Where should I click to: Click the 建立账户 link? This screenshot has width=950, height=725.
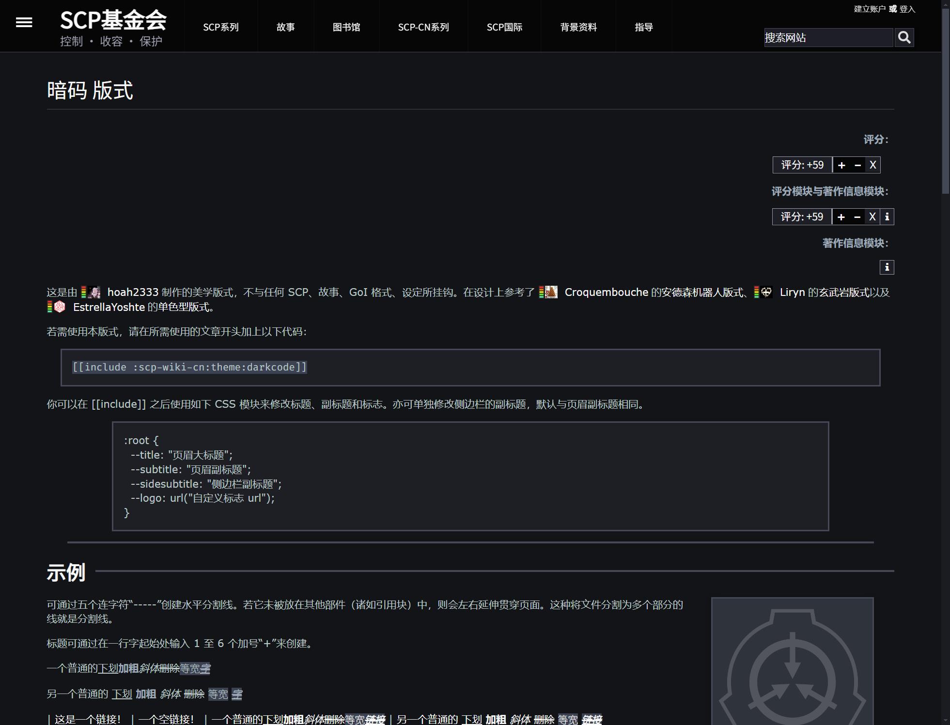pos(869,9)
